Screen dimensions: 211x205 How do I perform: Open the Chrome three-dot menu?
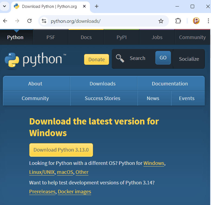point(208,21)
